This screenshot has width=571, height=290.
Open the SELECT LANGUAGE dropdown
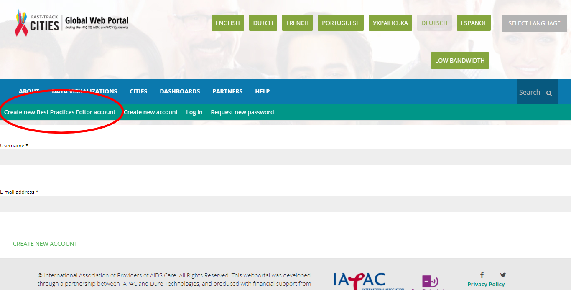(x=534, y=23)
